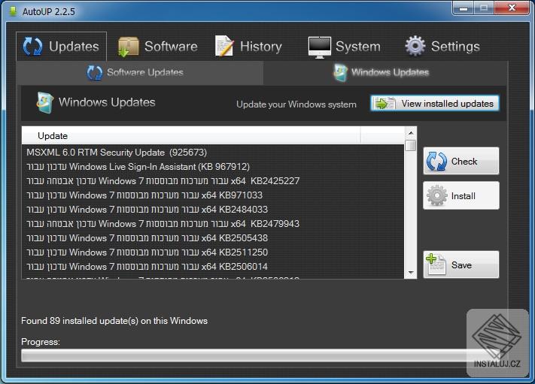The height and width of the screenshot is (384, 535).
Task: Click the gray gear icon on Install
Action: [x=436, y=195]
